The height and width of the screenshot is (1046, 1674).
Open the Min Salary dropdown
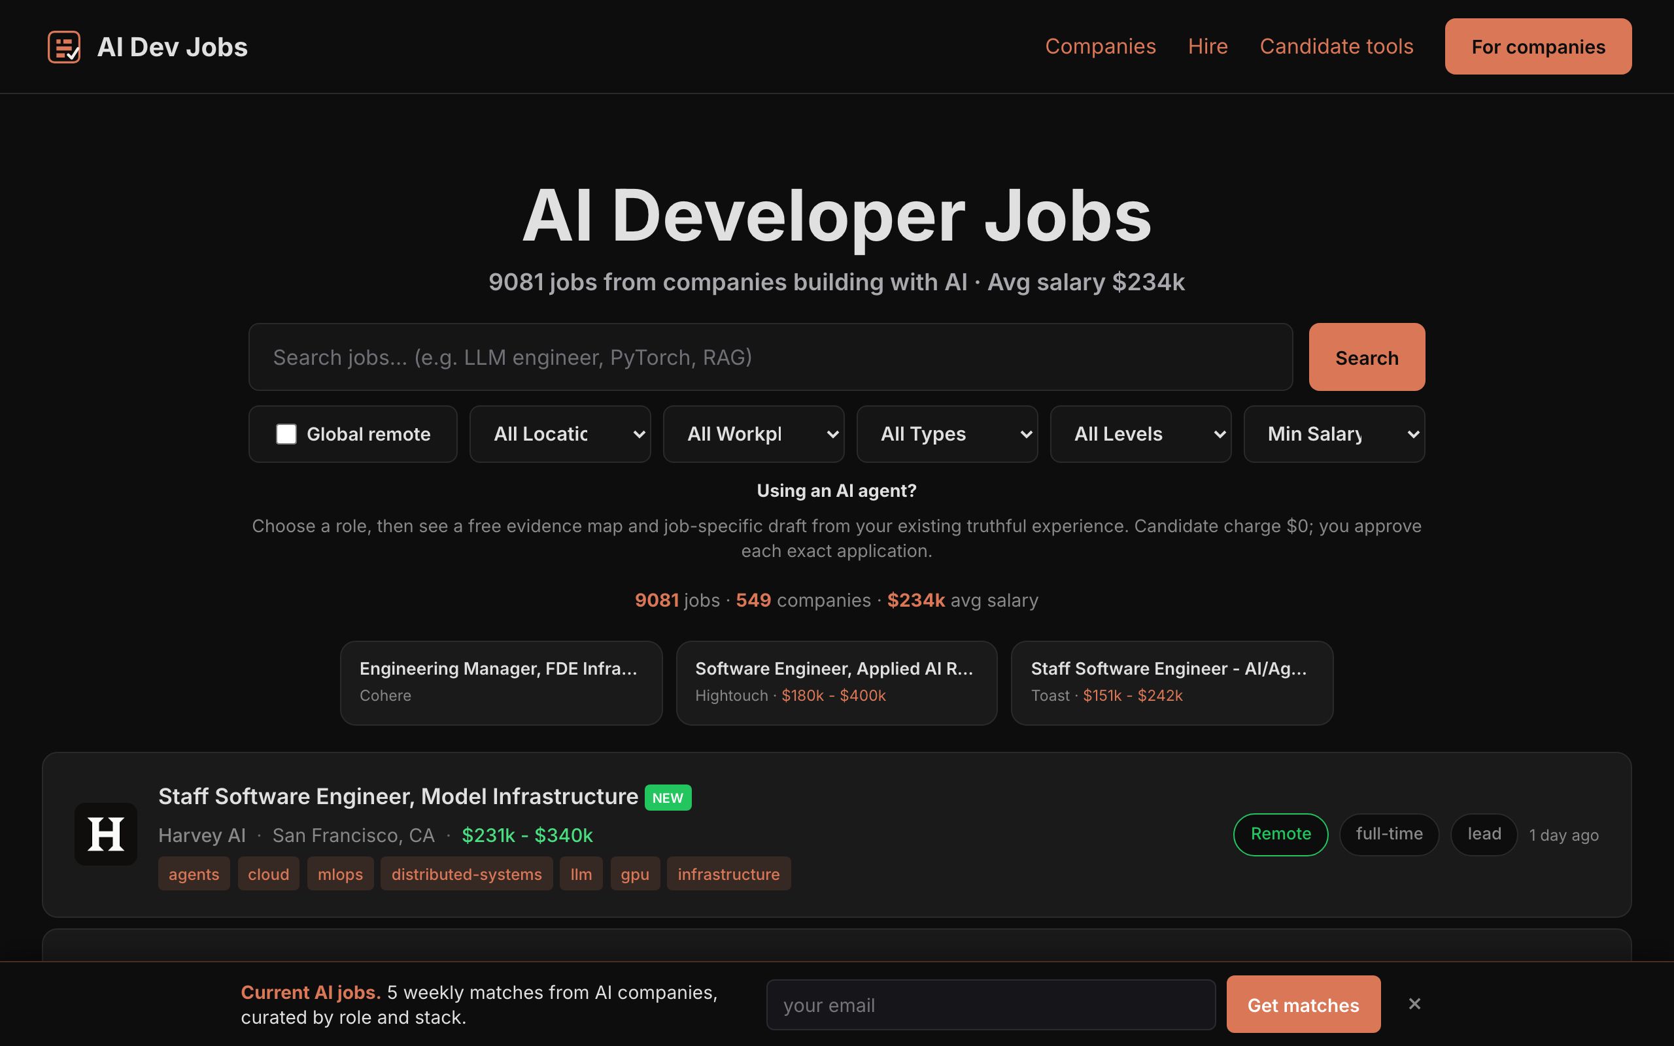click(x=1335, y=433)
